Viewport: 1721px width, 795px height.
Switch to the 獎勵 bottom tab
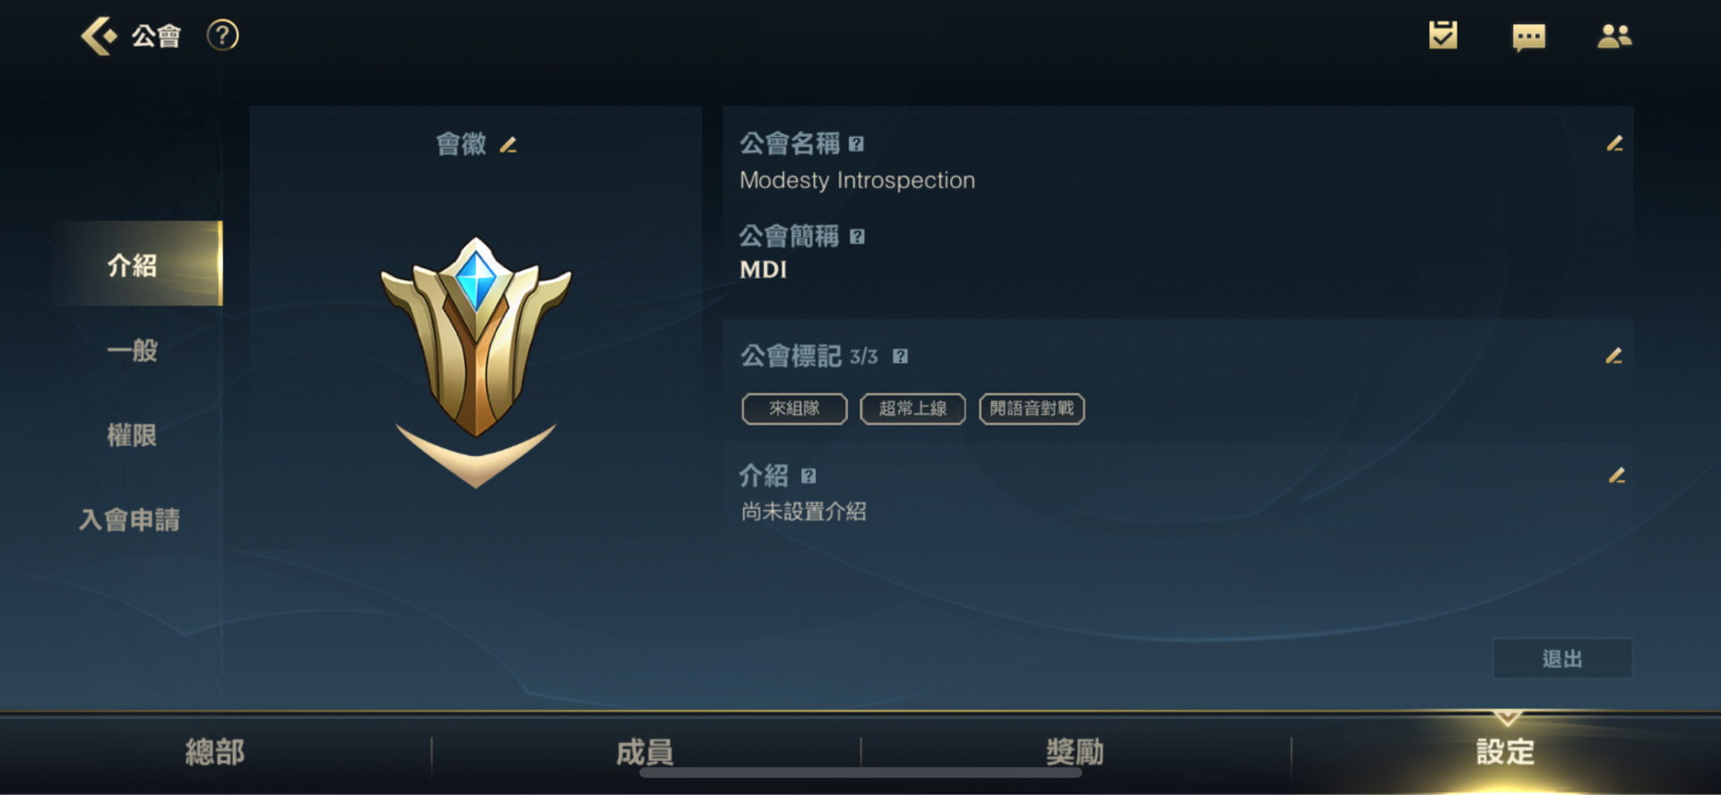tap(1075, 752)
